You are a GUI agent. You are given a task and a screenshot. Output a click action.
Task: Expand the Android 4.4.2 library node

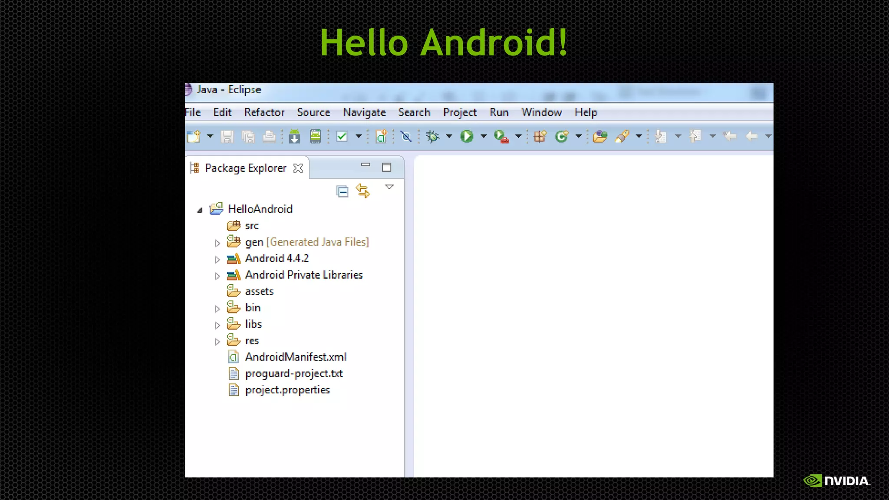217,260
